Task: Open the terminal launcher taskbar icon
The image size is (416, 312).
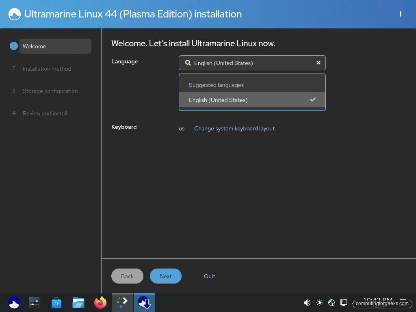Action: pyautogui.click(x=122, y=303)
